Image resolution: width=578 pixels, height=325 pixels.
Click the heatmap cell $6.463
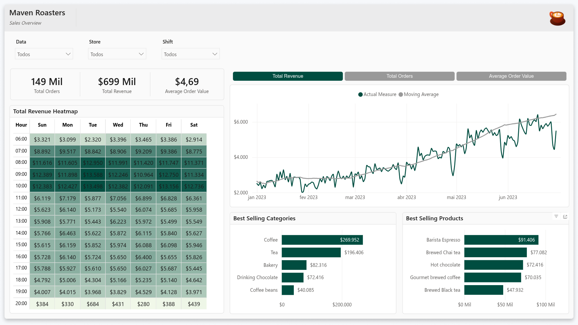(67, 233)
